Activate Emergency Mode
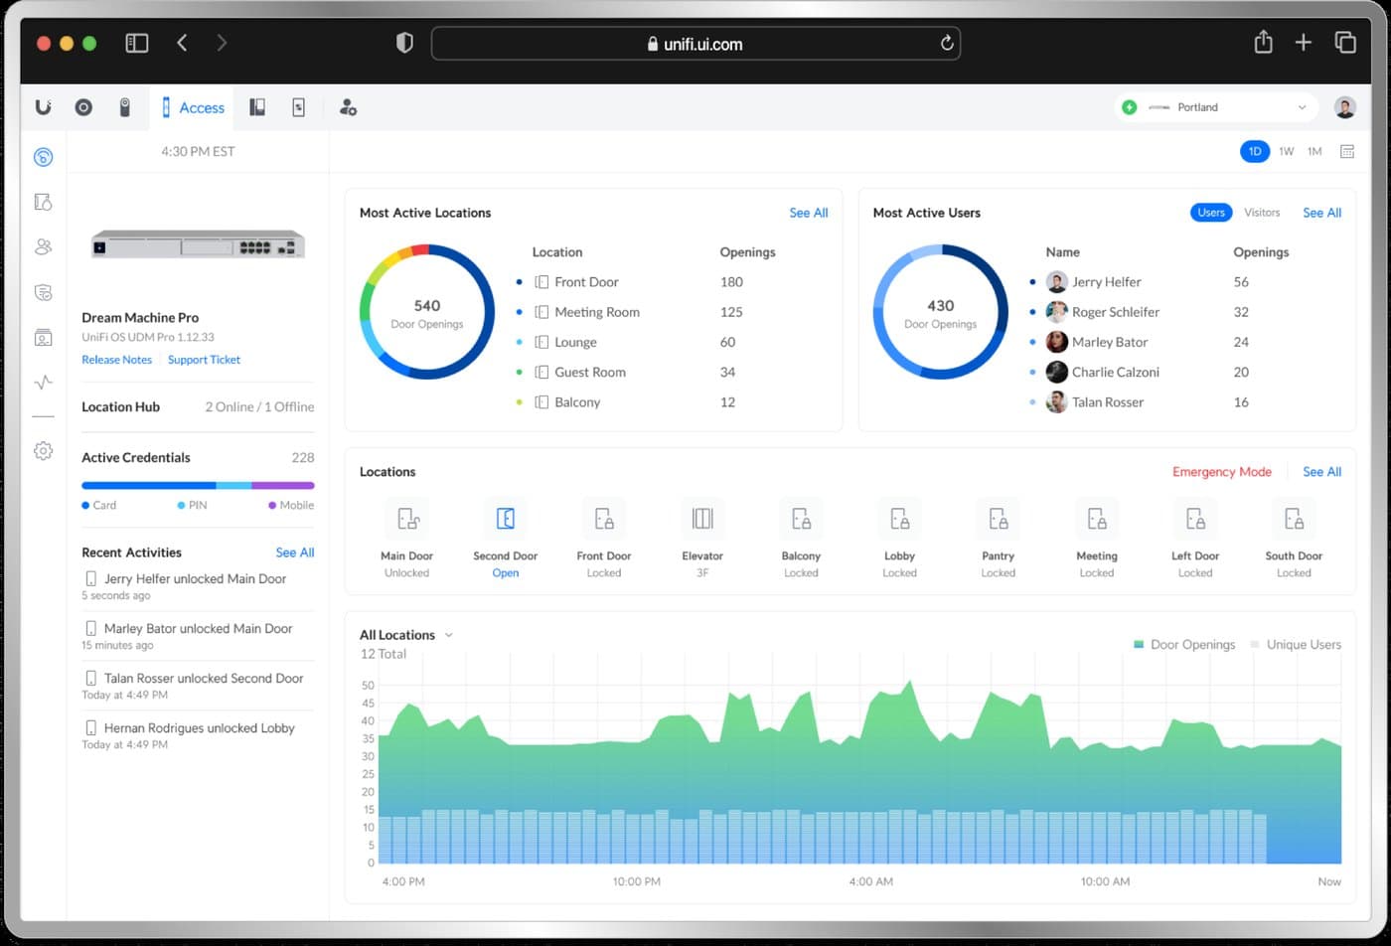This screenshot has height=946, width=1391. pos(1222,472)
